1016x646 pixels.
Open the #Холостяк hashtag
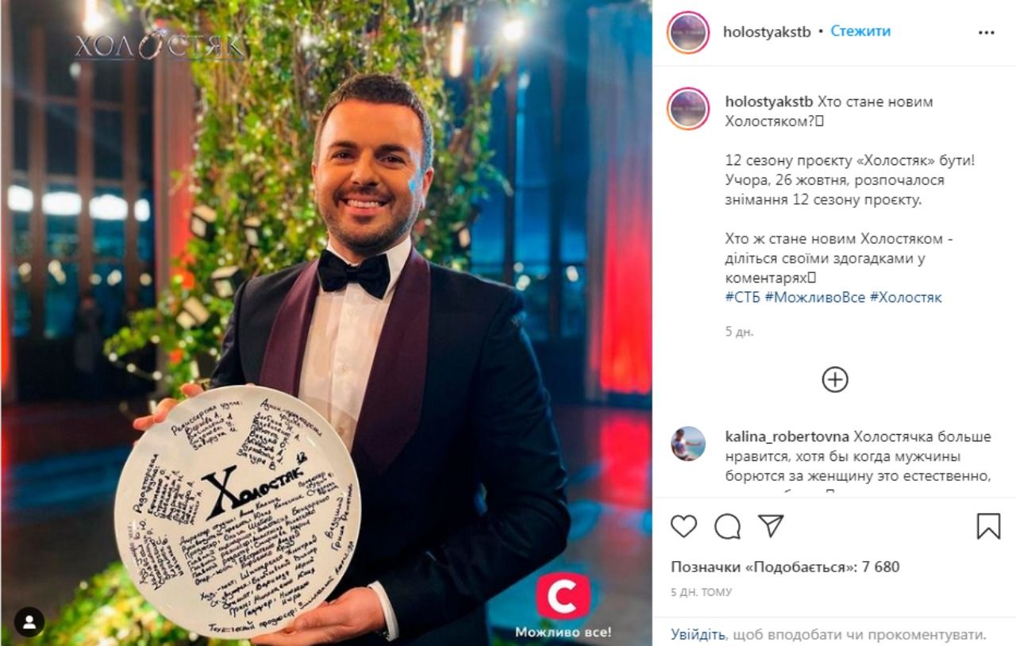(x=906, y=298)
